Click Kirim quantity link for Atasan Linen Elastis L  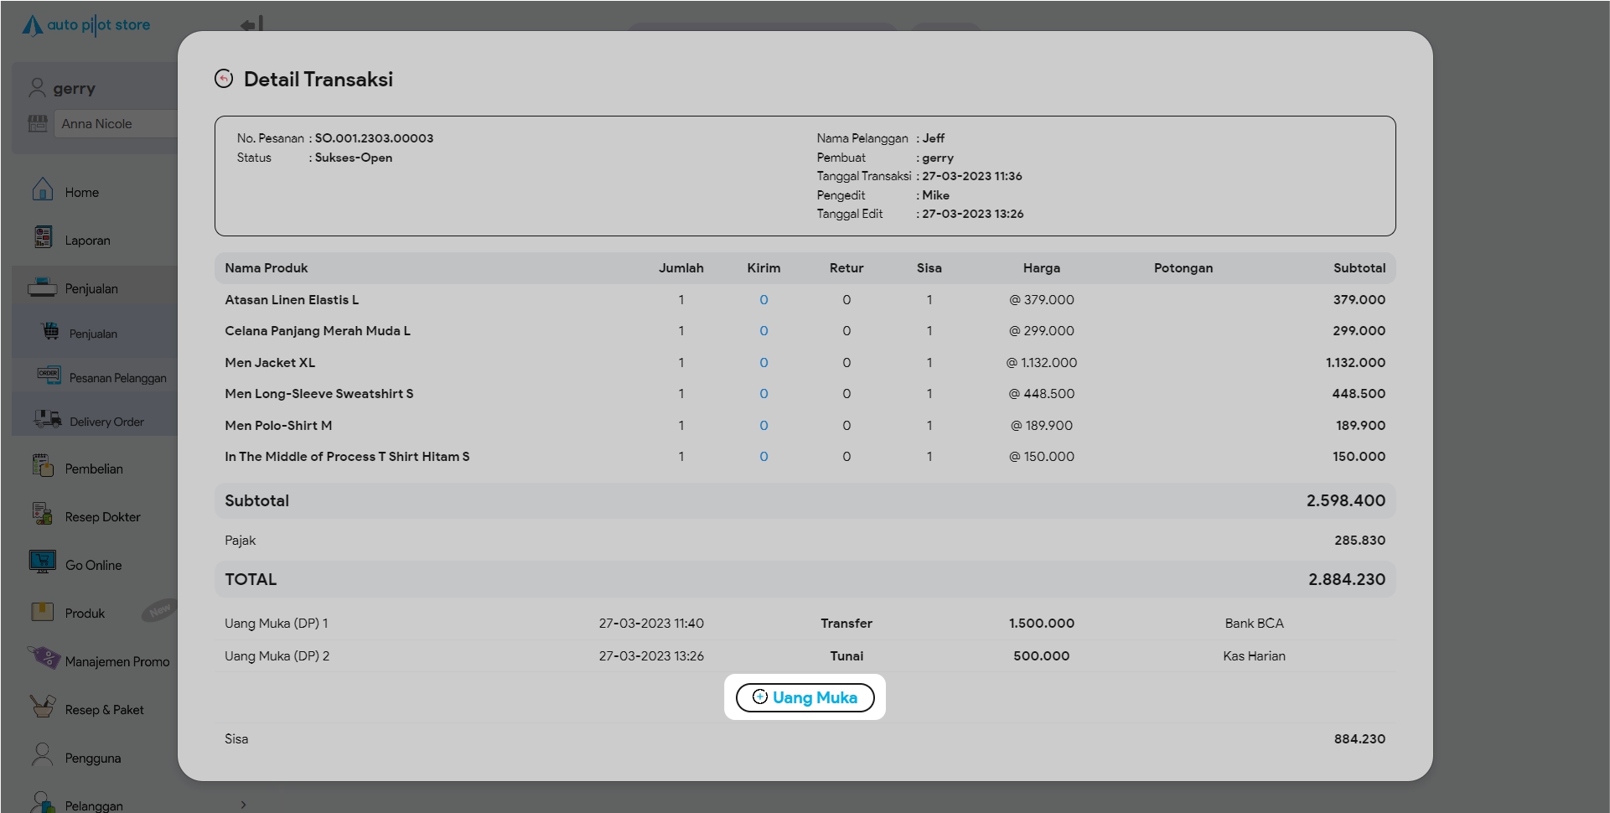click(x=764, y=300)
